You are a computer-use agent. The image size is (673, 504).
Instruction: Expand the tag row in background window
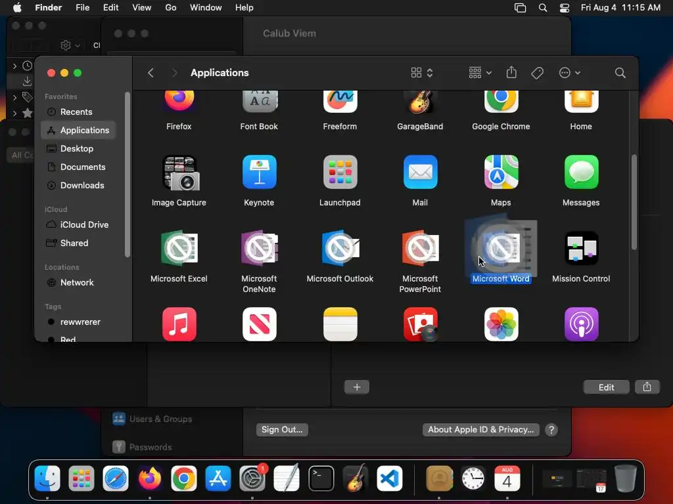[x=14, y=97]
